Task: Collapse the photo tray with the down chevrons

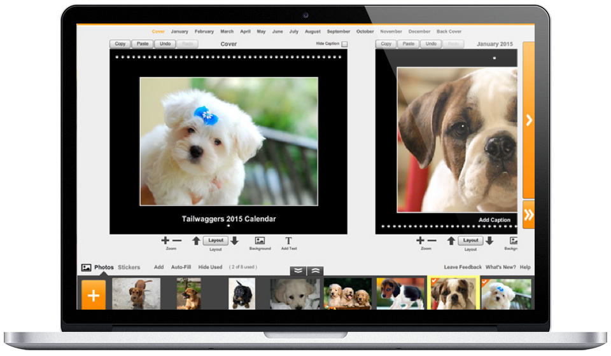Action: tap(298, 270)
